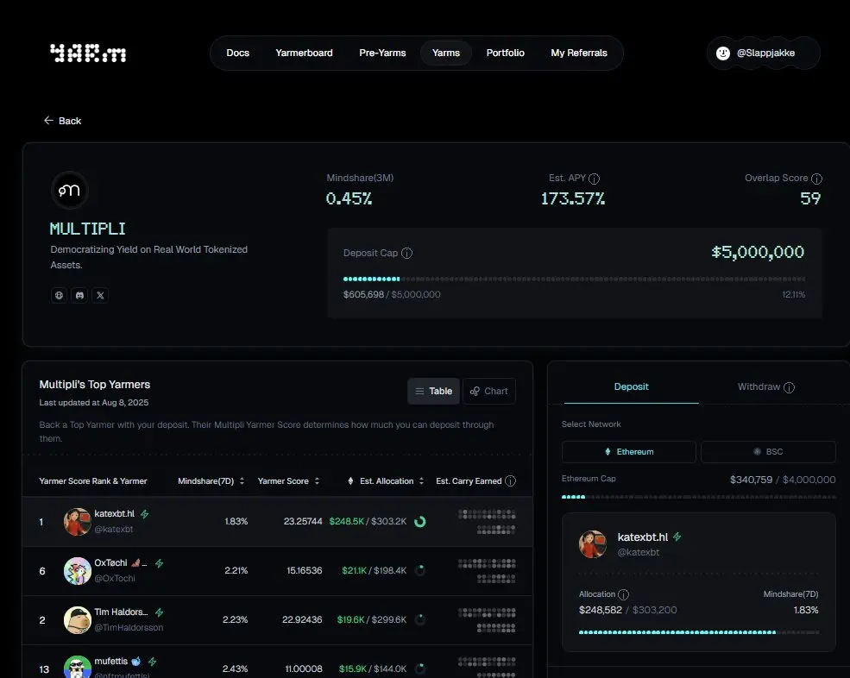Select the Yarns nav item
The image size is (850, 678).
point(445,53)
